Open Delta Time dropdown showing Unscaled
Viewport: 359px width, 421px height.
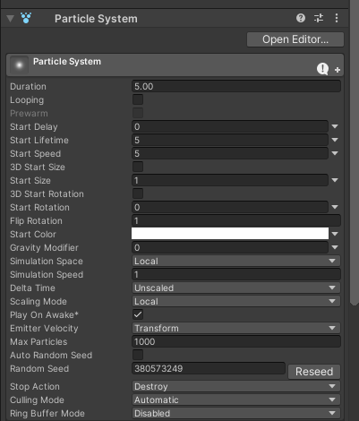236,288
